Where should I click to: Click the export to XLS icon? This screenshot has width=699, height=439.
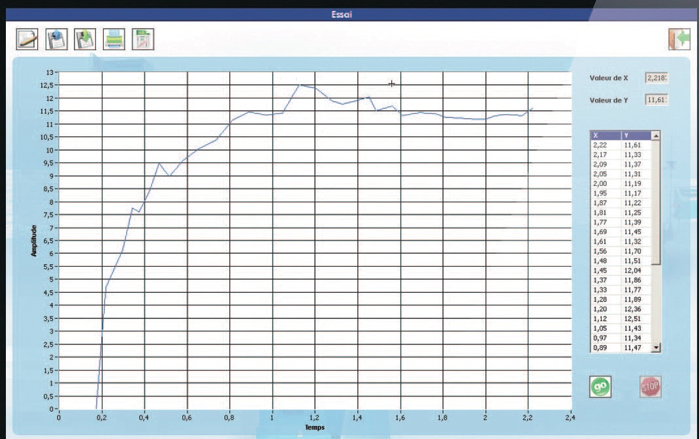[x=143, y=39]
